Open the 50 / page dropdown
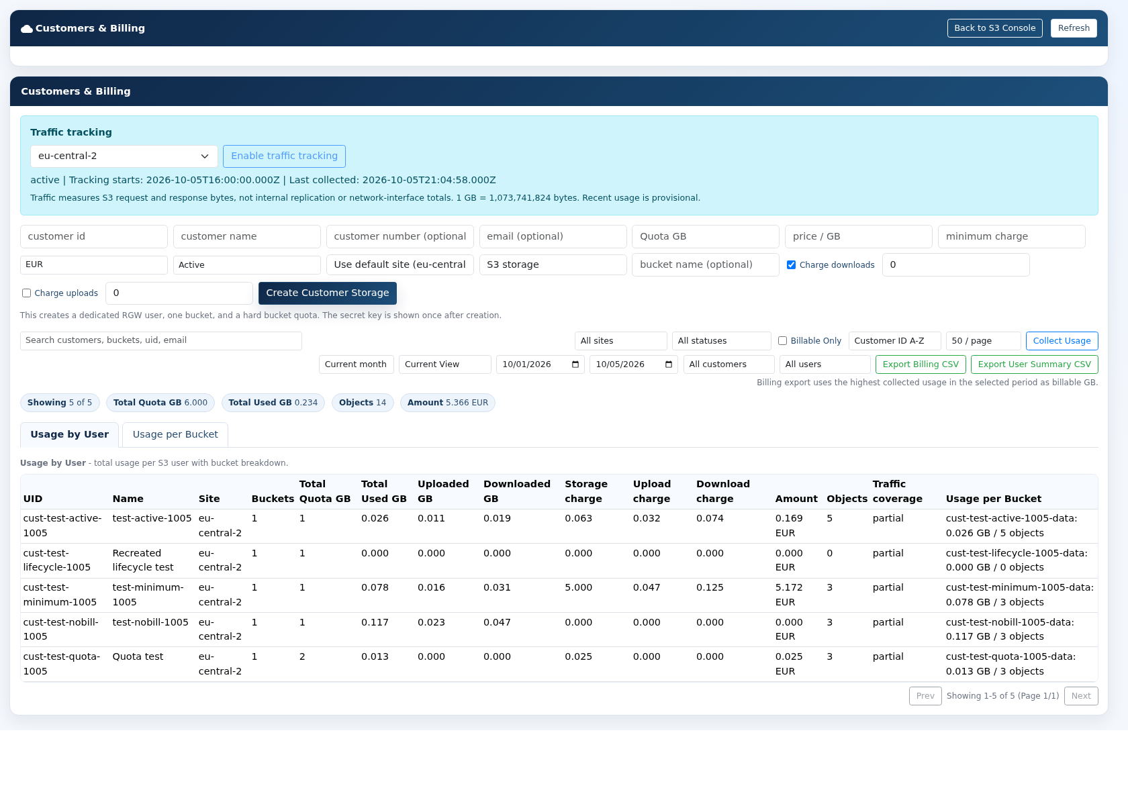Image resolution: width=1128 pixels, height=792 pixels. click(x=984, y=341)
